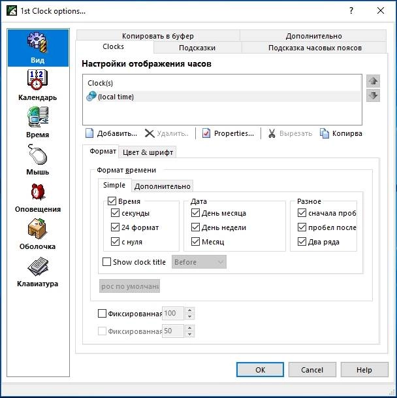Click the Вырезать cut button

click(x=290, y=133)
